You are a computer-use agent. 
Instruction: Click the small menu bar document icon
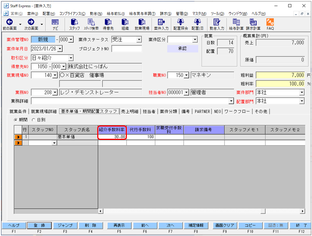(6, 13)
